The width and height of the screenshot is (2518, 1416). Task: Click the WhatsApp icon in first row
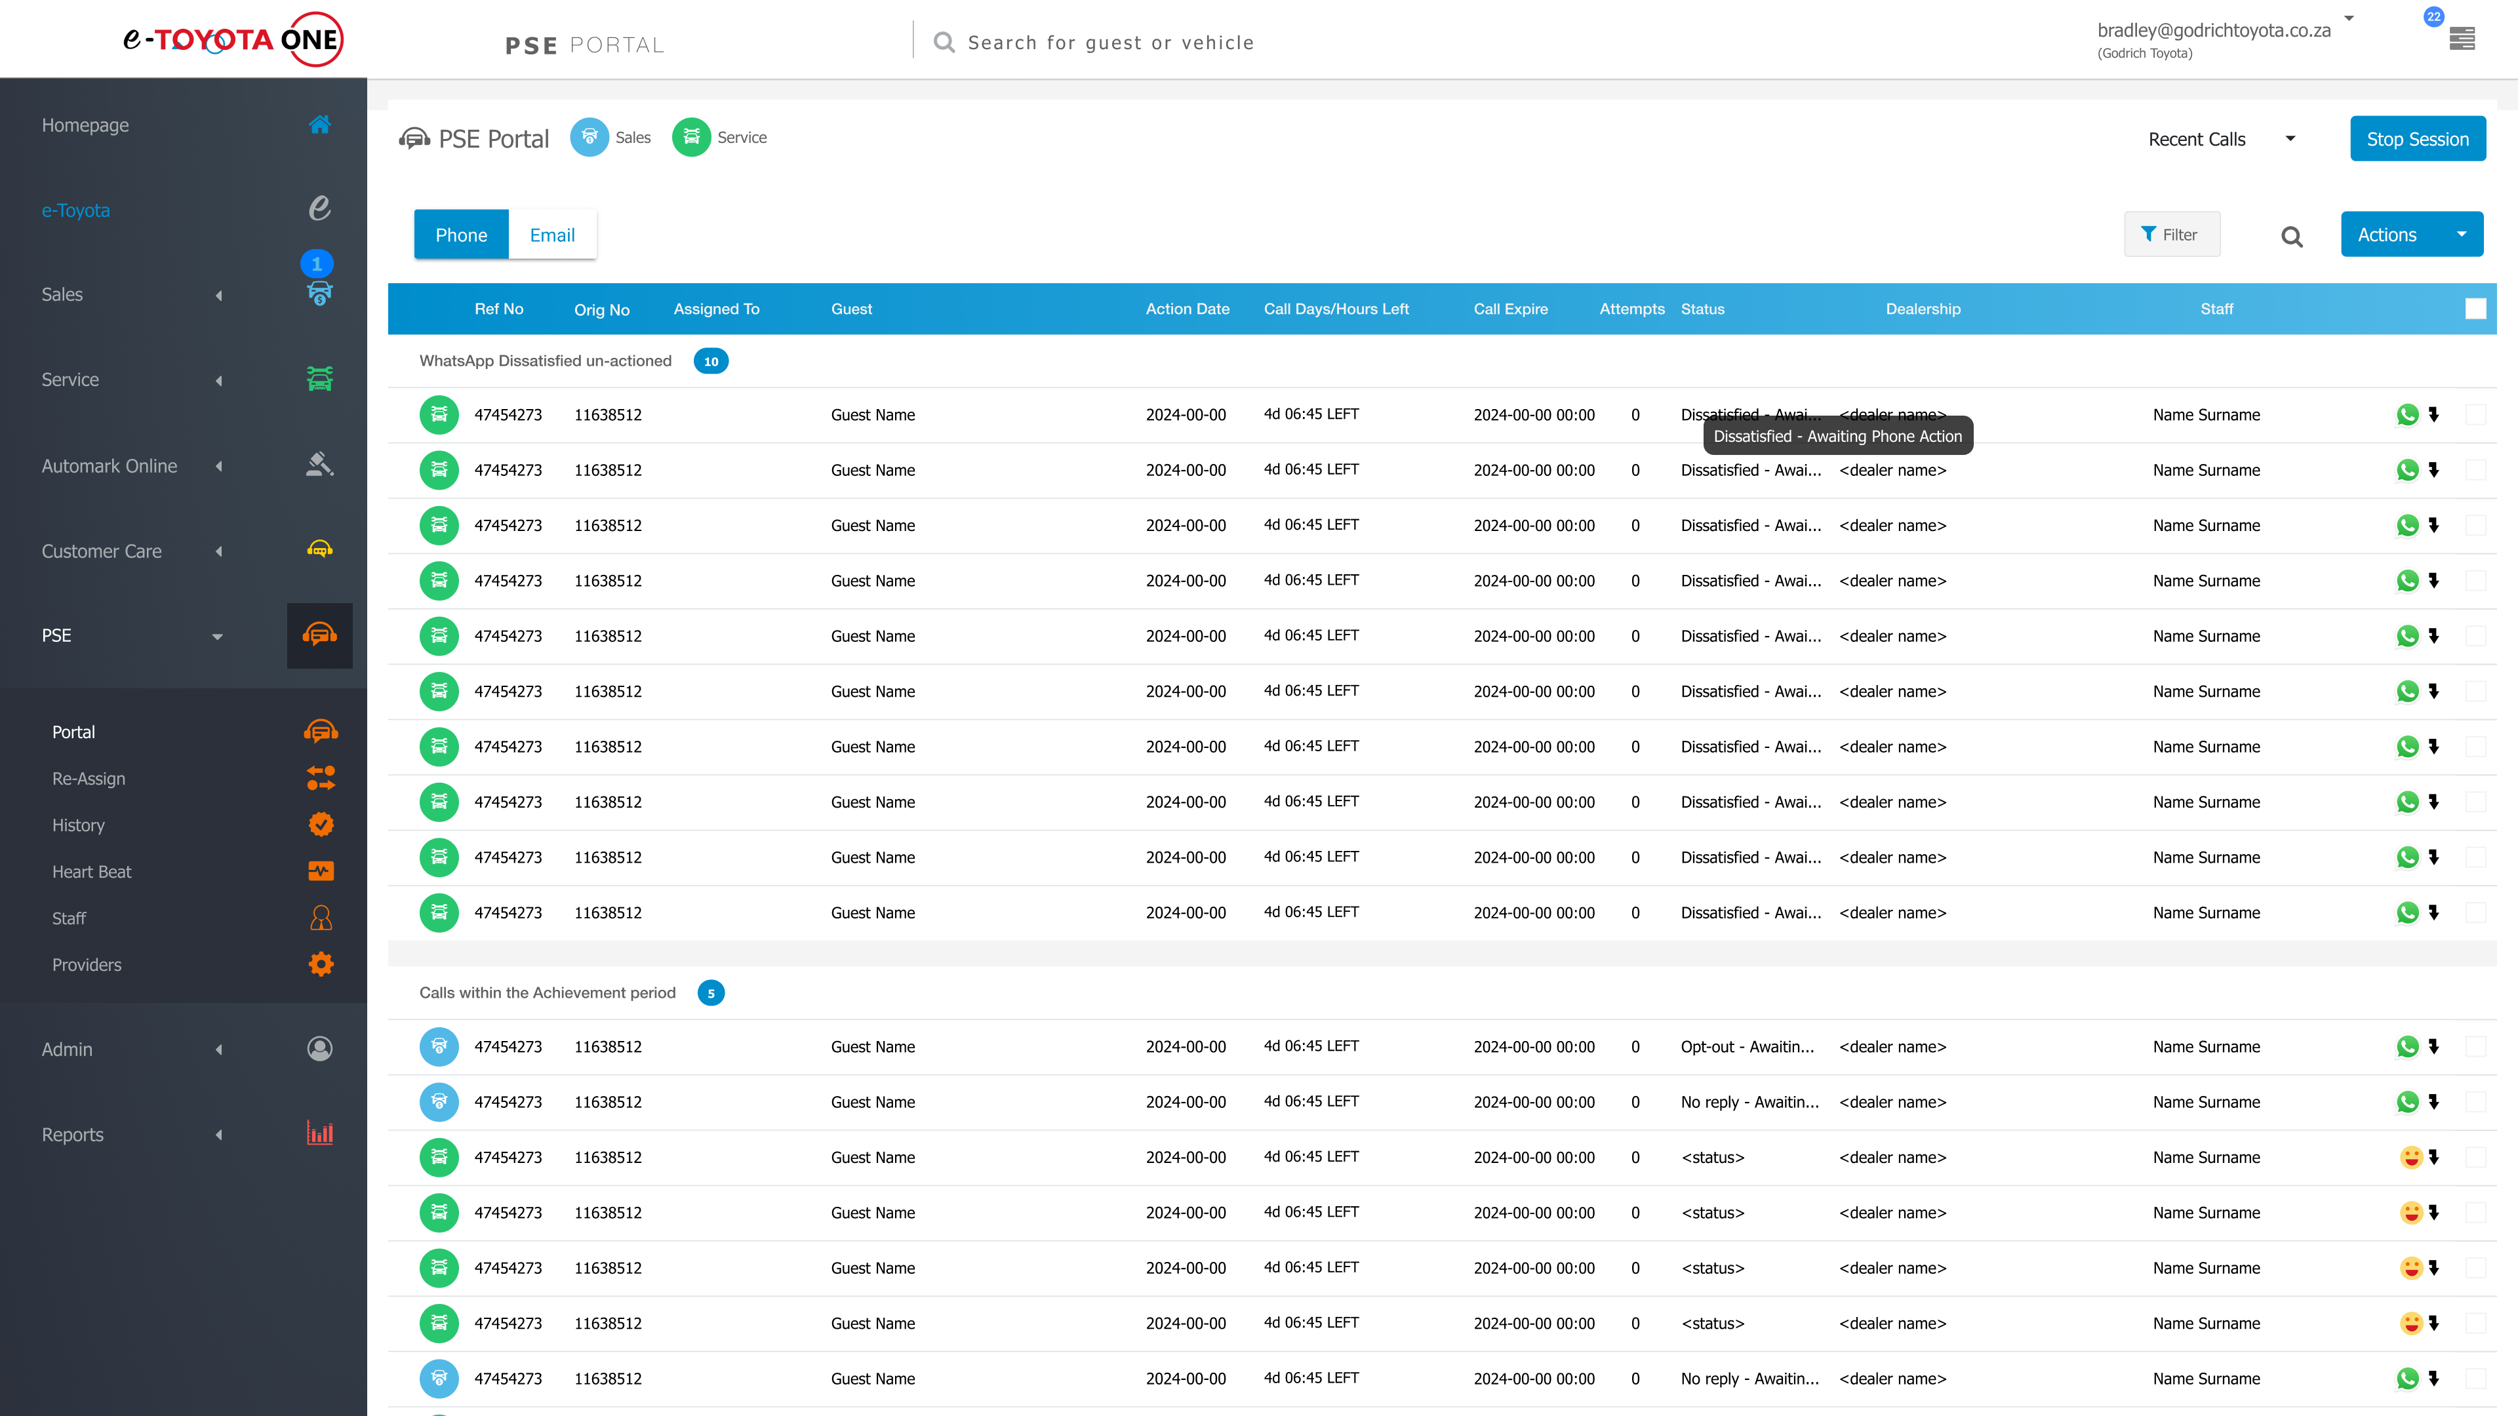(x=2407, y=414)
